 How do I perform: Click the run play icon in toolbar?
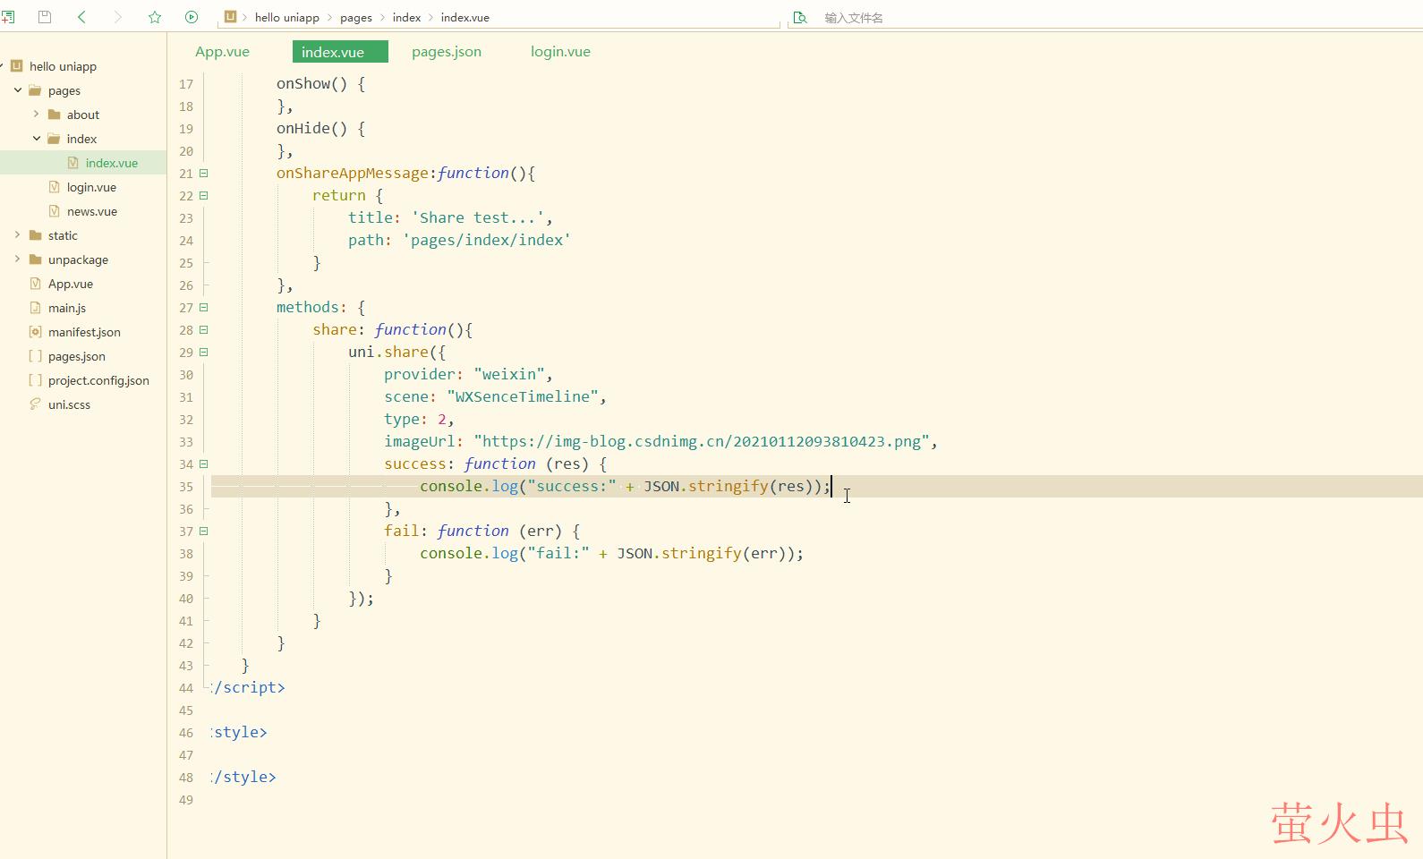click(192, 17)
